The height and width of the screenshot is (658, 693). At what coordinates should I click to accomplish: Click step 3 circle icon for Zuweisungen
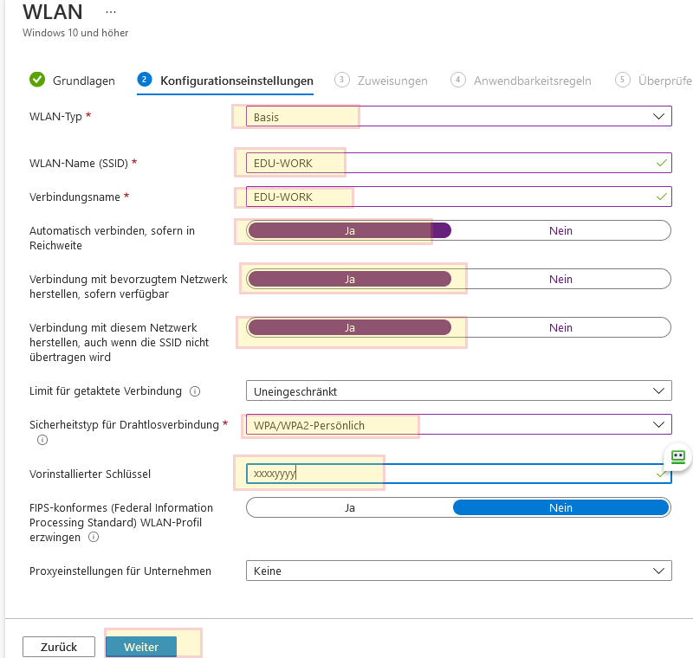[x=342, y=80]
